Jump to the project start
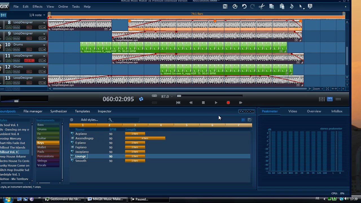The height and width of the screenshot is (203, 361). (x=178, y=103)
